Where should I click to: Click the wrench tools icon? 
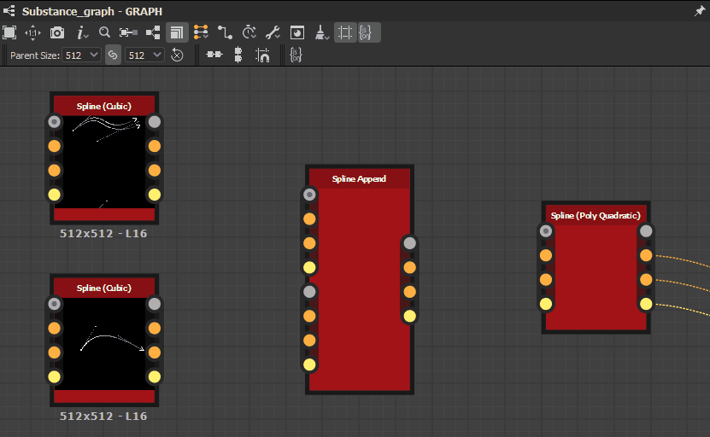(x=273, y=32)
